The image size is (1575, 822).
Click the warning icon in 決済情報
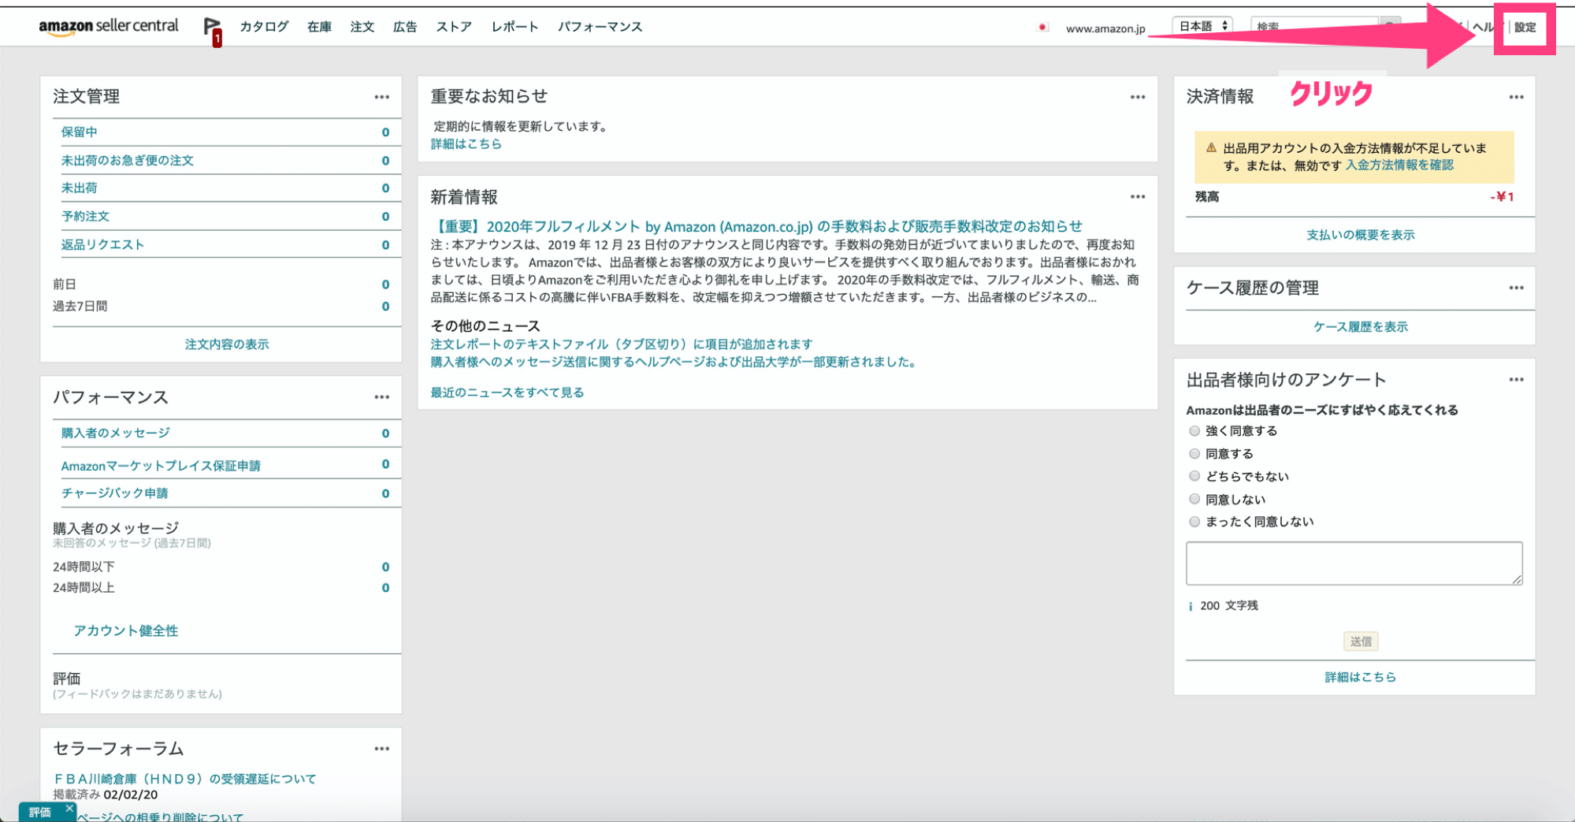pyautogui.click(x=1211, y=147)
